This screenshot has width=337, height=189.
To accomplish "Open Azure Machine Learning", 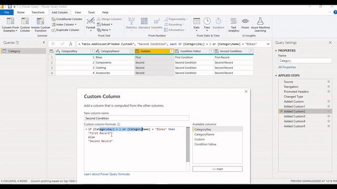I will tap(260, 25).
